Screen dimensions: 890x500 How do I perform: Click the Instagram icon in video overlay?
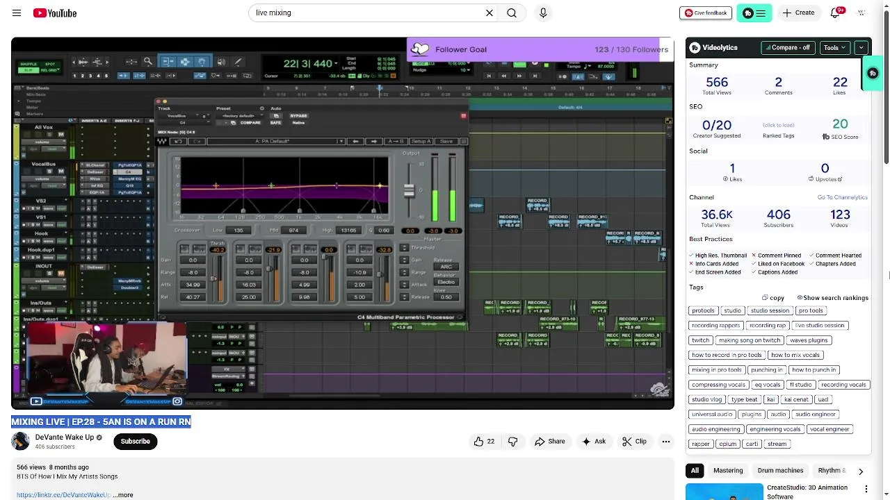point(177,401)
